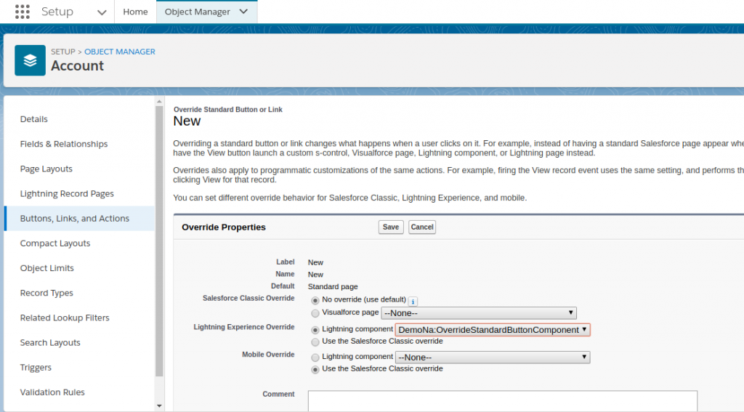Click the sidebar scroll up arrow
Screen dimensions: 744x412
point(159,101)
